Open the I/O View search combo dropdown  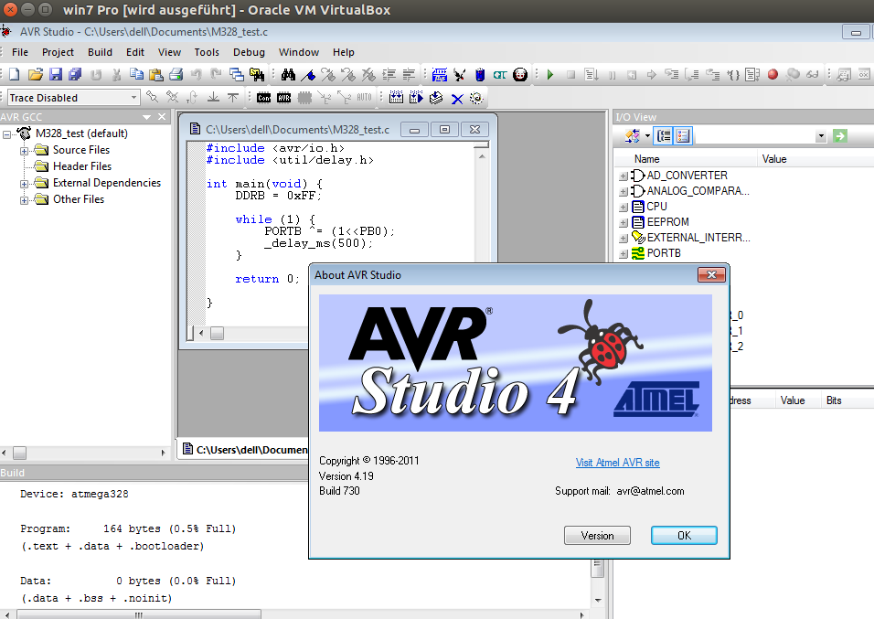pyautogui.click(x=820, y=136)
